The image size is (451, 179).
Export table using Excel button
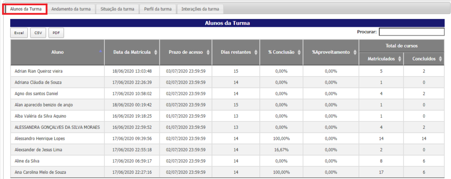[19, 33]
